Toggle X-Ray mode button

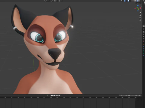132,1
